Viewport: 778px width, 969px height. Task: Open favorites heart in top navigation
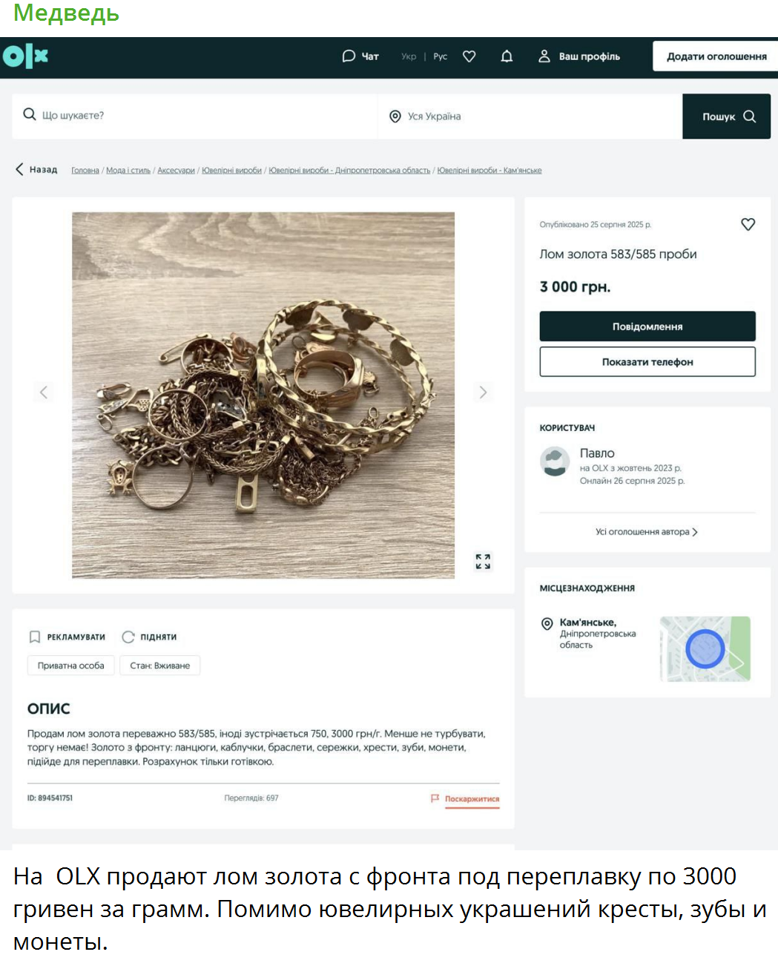(469, 56)
